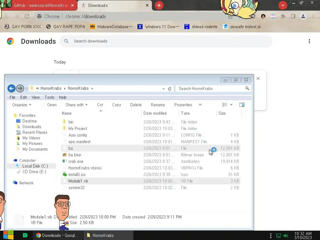Open the Tools menu in Explorer
Image resolution: width=320 pixels, height=240 pixels.
pos(49,97)
